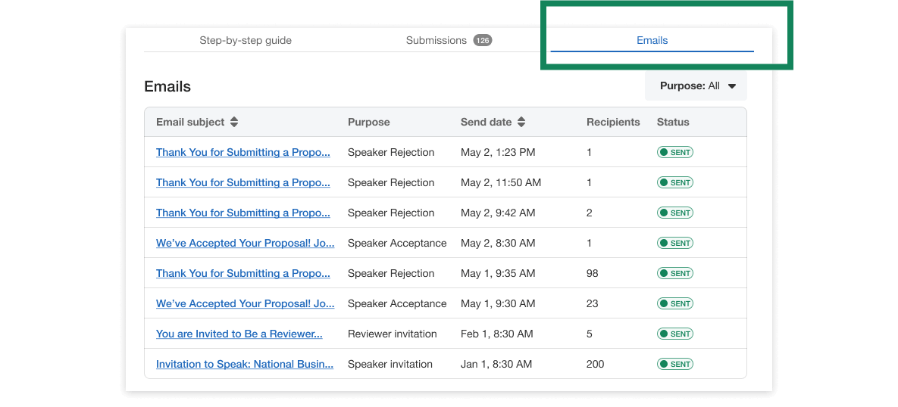Open acceptance email sent May 2, 8:30 AM

pos(245,243)
